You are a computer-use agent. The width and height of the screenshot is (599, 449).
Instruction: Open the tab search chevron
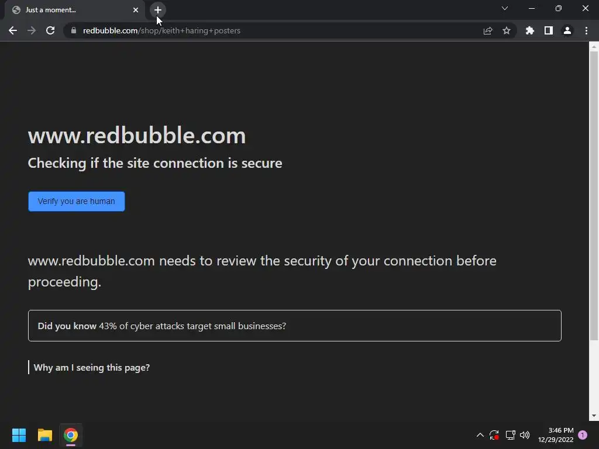pyautogui.click(x=505, y=8)
